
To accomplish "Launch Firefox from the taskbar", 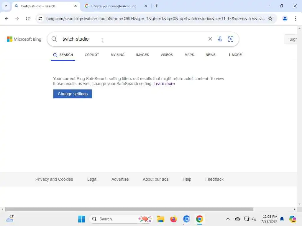I will pyautogui.click(x=173, y=219).
